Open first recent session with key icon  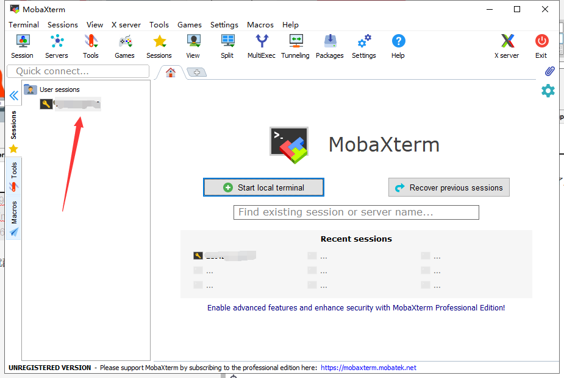pos(224,256)
